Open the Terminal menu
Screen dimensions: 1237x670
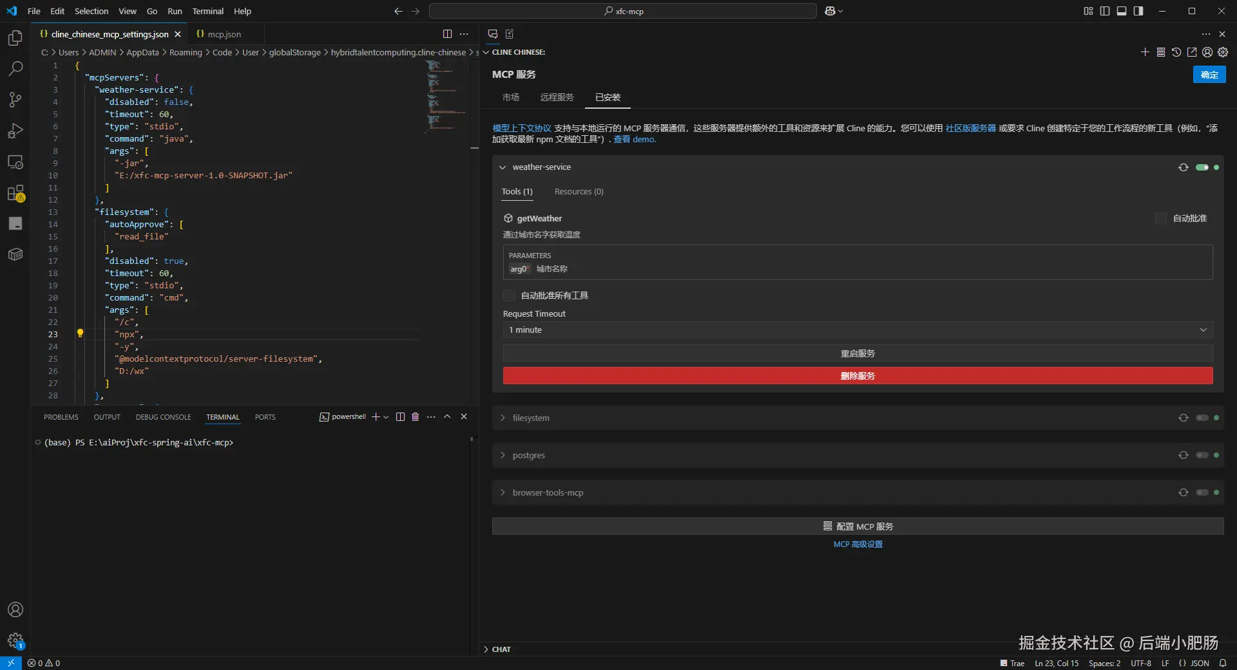click(x=207, y=11)
